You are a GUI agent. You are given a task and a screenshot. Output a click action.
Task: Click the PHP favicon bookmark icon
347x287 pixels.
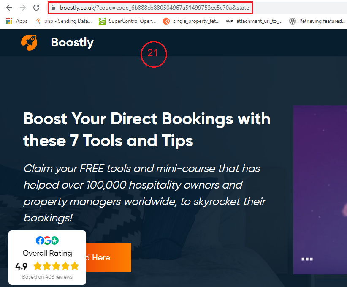click(230, 21)
